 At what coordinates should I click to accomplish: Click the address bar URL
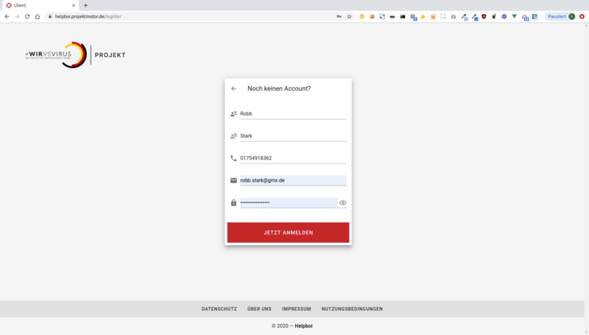(x=88, y=17)
